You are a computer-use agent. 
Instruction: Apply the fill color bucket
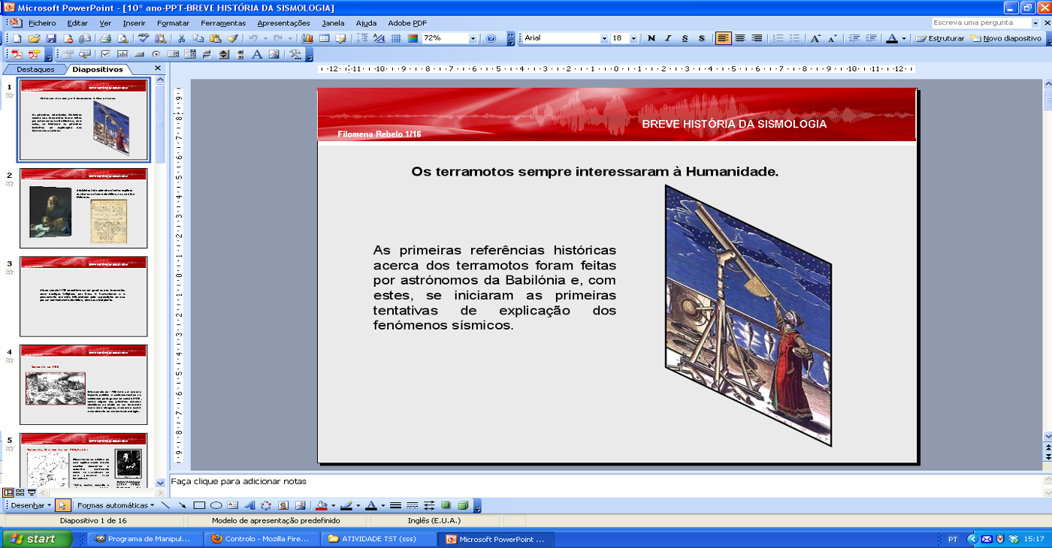[322, 505]
